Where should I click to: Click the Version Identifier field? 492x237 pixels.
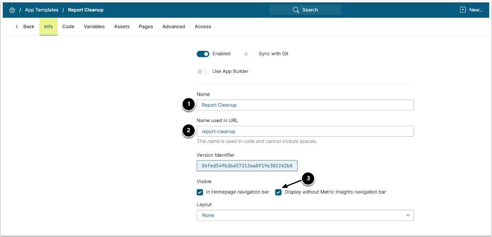247,166
